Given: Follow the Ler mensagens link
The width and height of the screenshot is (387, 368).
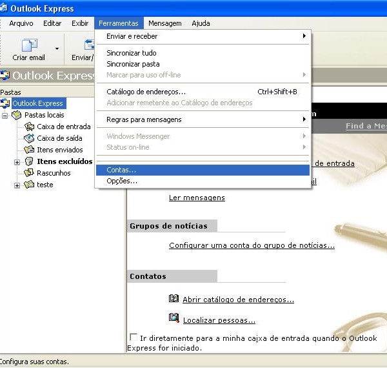Looking at the screenshot, I should coord(197,198).
